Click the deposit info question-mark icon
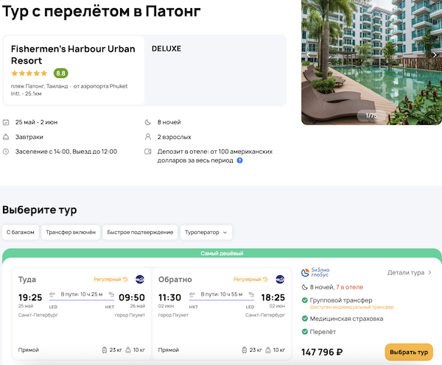Image resolution: width=442 pixels, height=365 pixels. [240, 160]
